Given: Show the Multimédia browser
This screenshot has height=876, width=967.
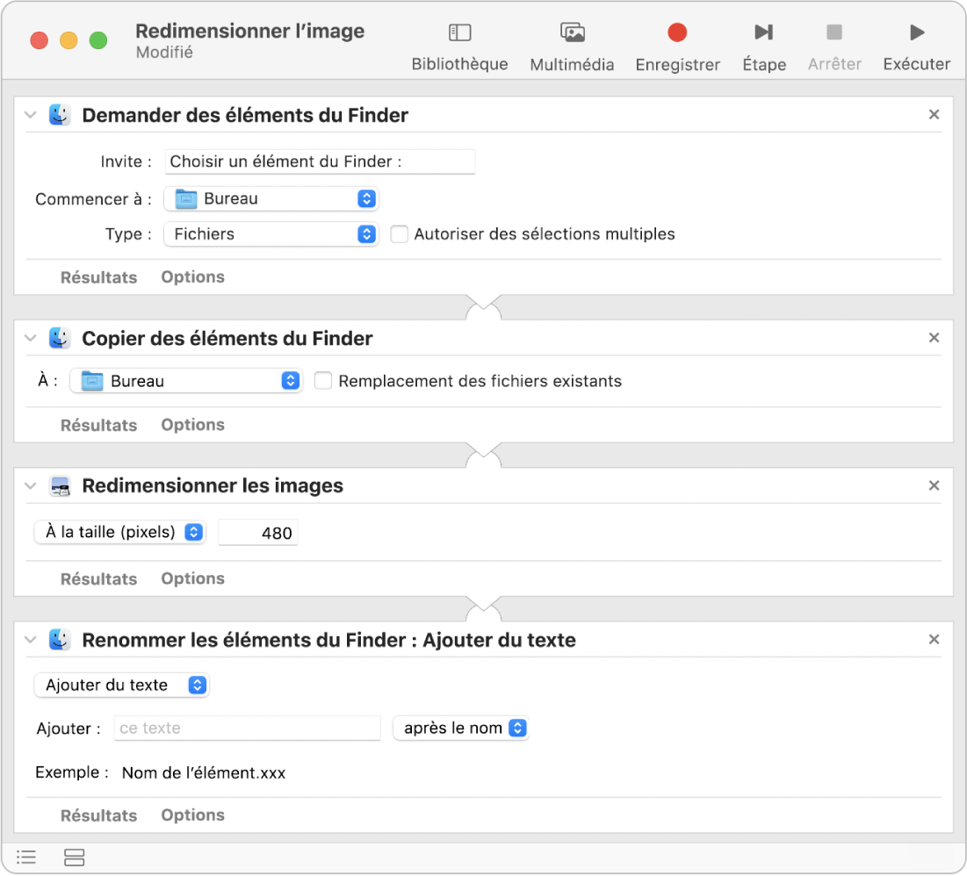Looking at the screenshot, I should tap(572, 33).
